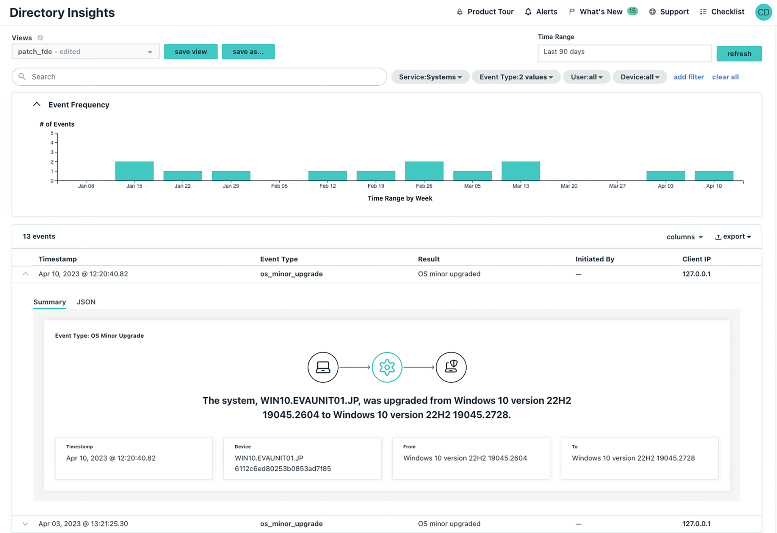The image size is (777, 533).
Task: Click the What's New flag icon
Action: point(571,12)
